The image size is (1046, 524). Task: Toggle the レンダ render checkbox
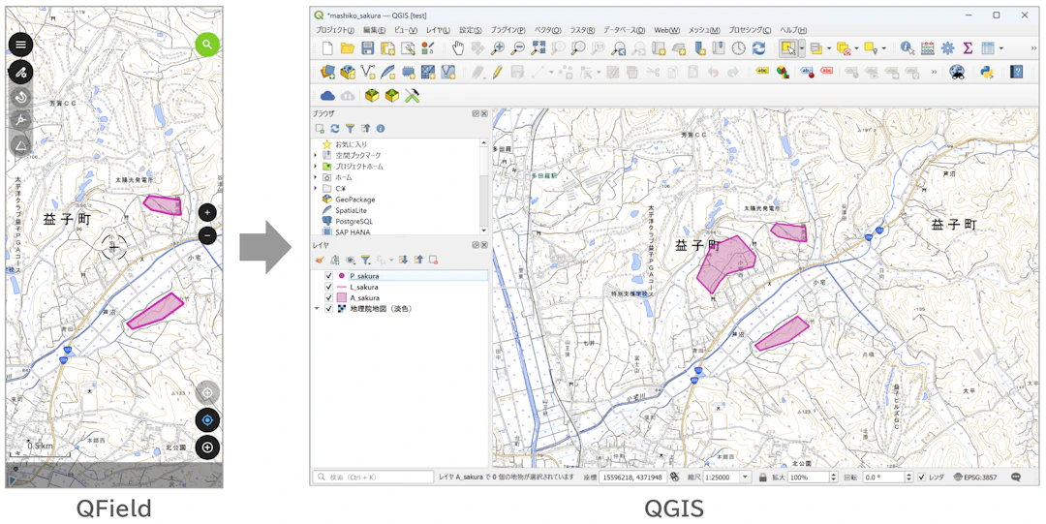point(922,478)
